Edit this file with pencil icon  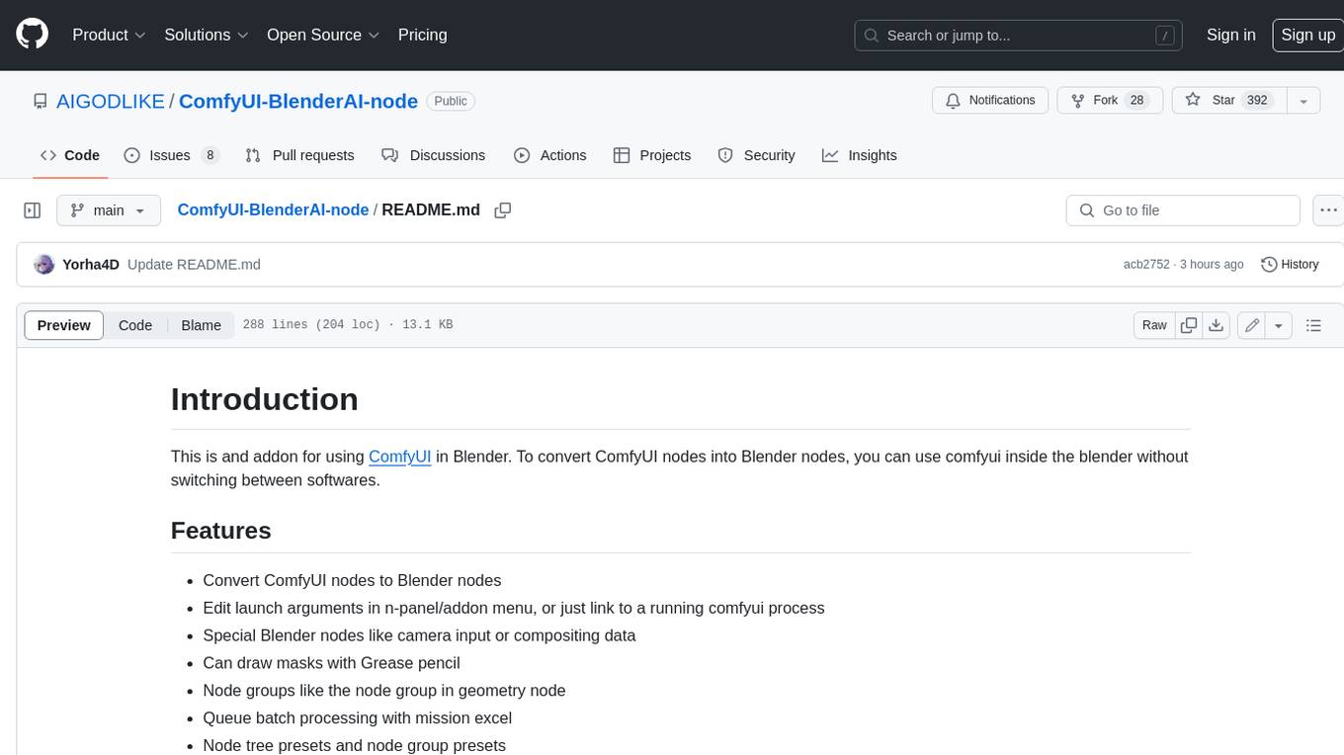[1252, 325]
